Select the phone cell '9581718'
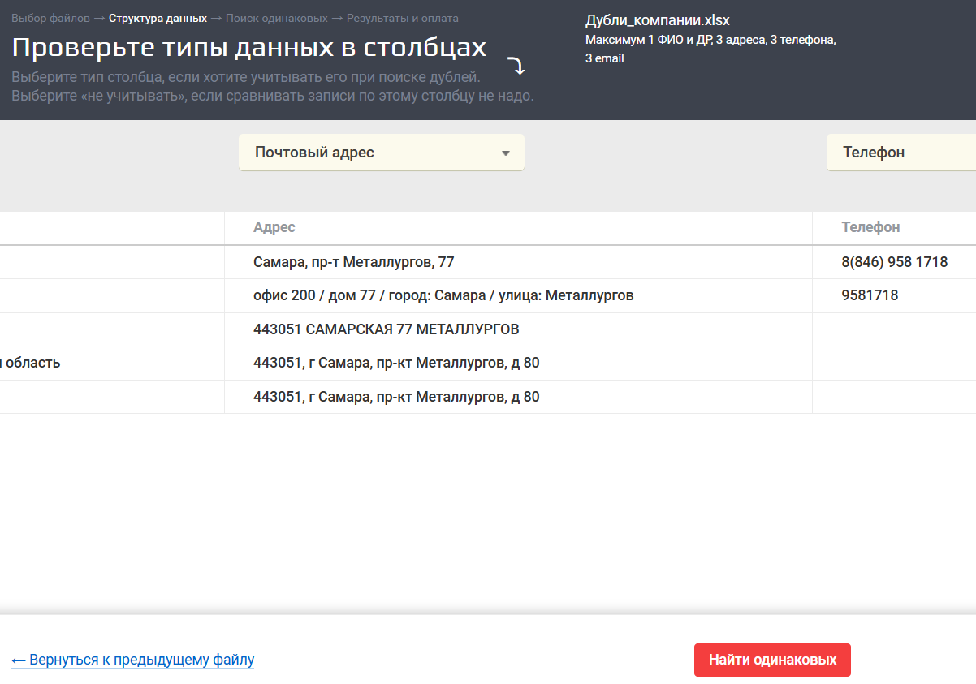Screen dimensions: 976x684 pos(870,295)
